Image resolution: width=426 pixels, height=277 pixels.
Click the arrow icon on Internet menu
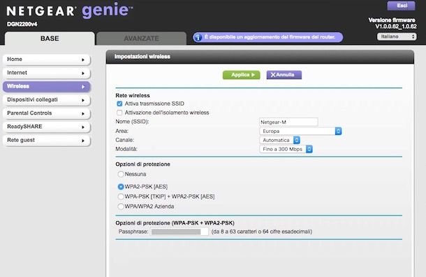[83, 73]
